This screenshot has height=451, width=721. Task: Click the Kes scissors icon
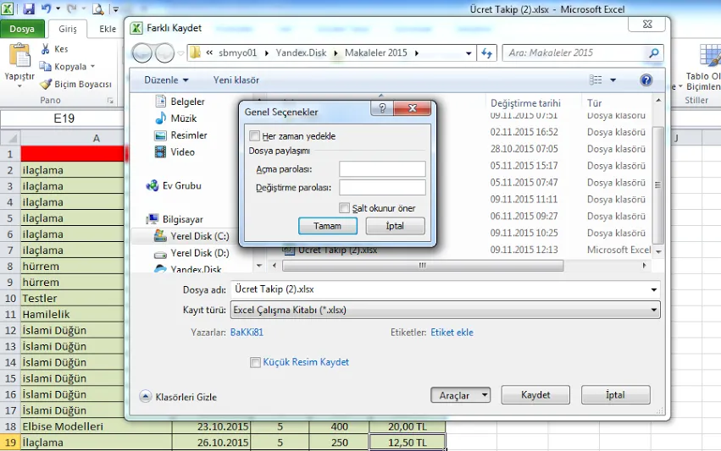45,49
